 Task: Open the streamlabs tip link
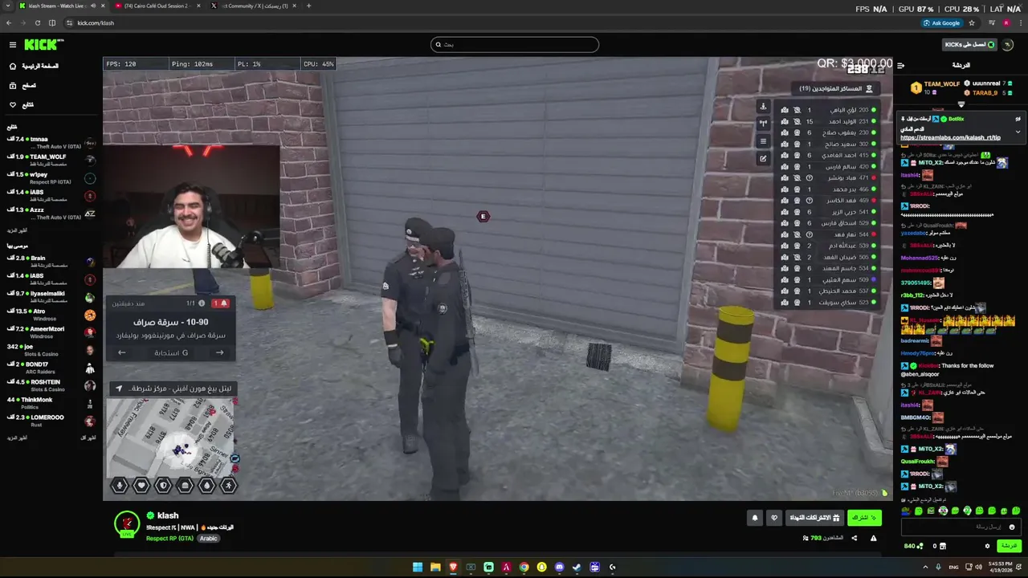click(950, 137)
